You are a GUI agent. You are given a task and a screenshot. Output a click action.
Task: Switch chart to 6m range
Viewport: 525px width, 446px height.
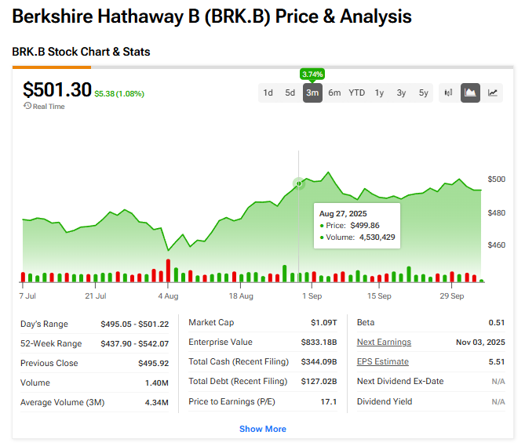pos(334,92)
